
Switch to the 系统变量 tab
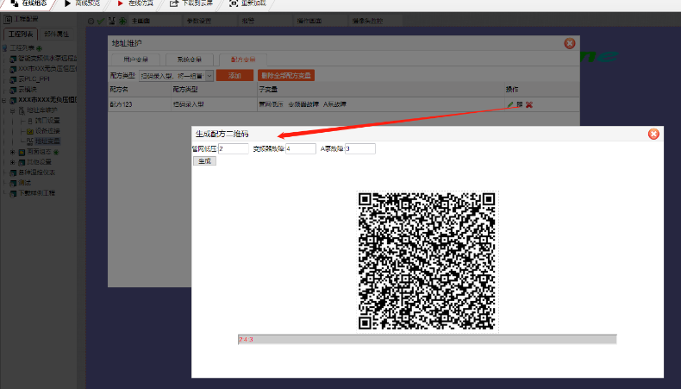(x=189, y=60)
